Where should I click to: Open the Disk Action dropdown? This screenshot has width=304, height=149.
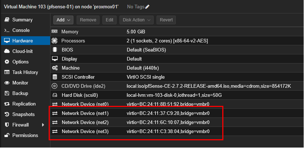136,20
